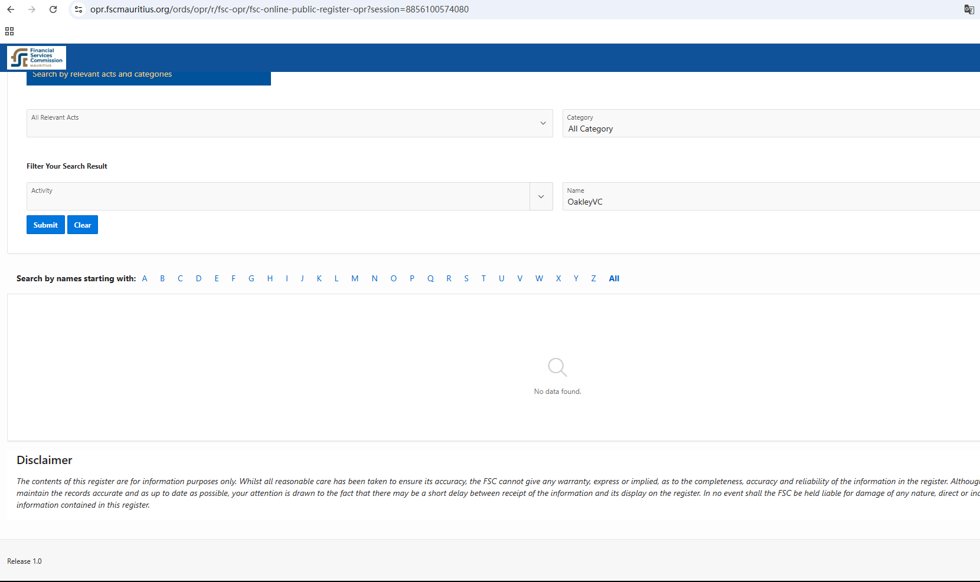Open site information icon in address bar
This screenshot has width=980, height=582.
point(79,9)
